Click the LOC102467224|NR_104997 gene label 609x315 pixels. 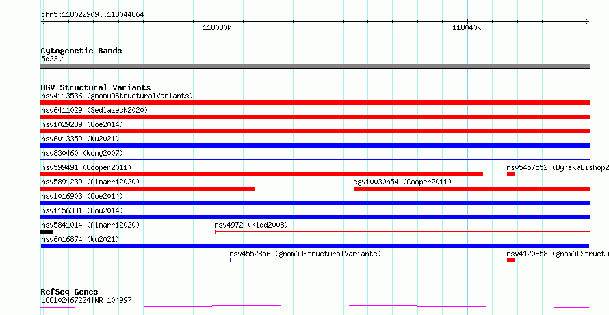(86, 300)
